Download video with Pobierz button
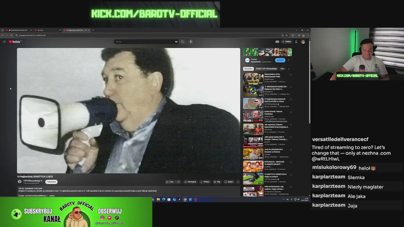 coord(205,182)
